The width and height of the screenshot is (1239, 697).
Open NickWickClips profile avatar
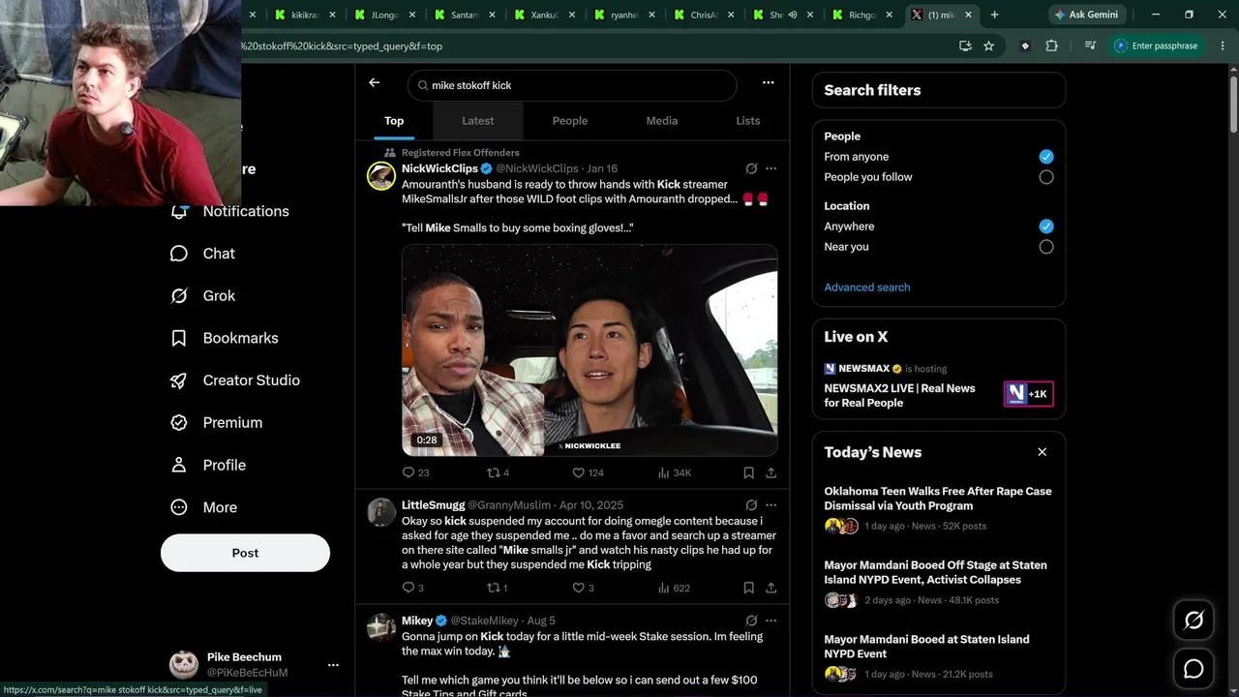pyautogui.click(x=381, y=176)
